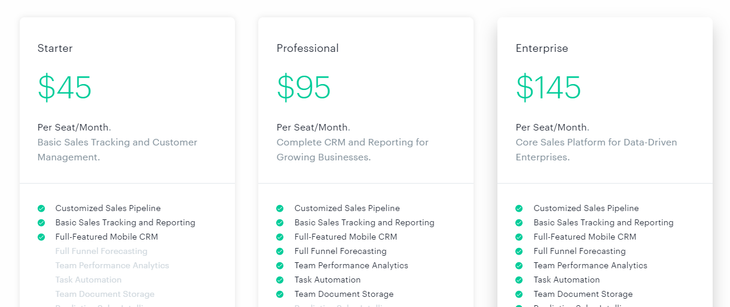This screenshot has width=730, height=307.
Task: Click the checkmark next to Starter's Full-Featured Mobile CRM
Action: pyautogui.click(x=41, y=237)
